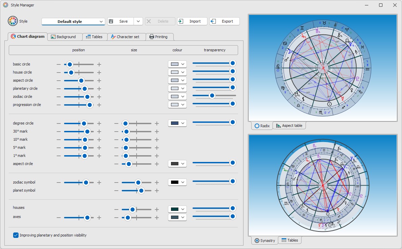
Task: Uncheck Improving planetary and position visibility
Action: click(16, 235)
